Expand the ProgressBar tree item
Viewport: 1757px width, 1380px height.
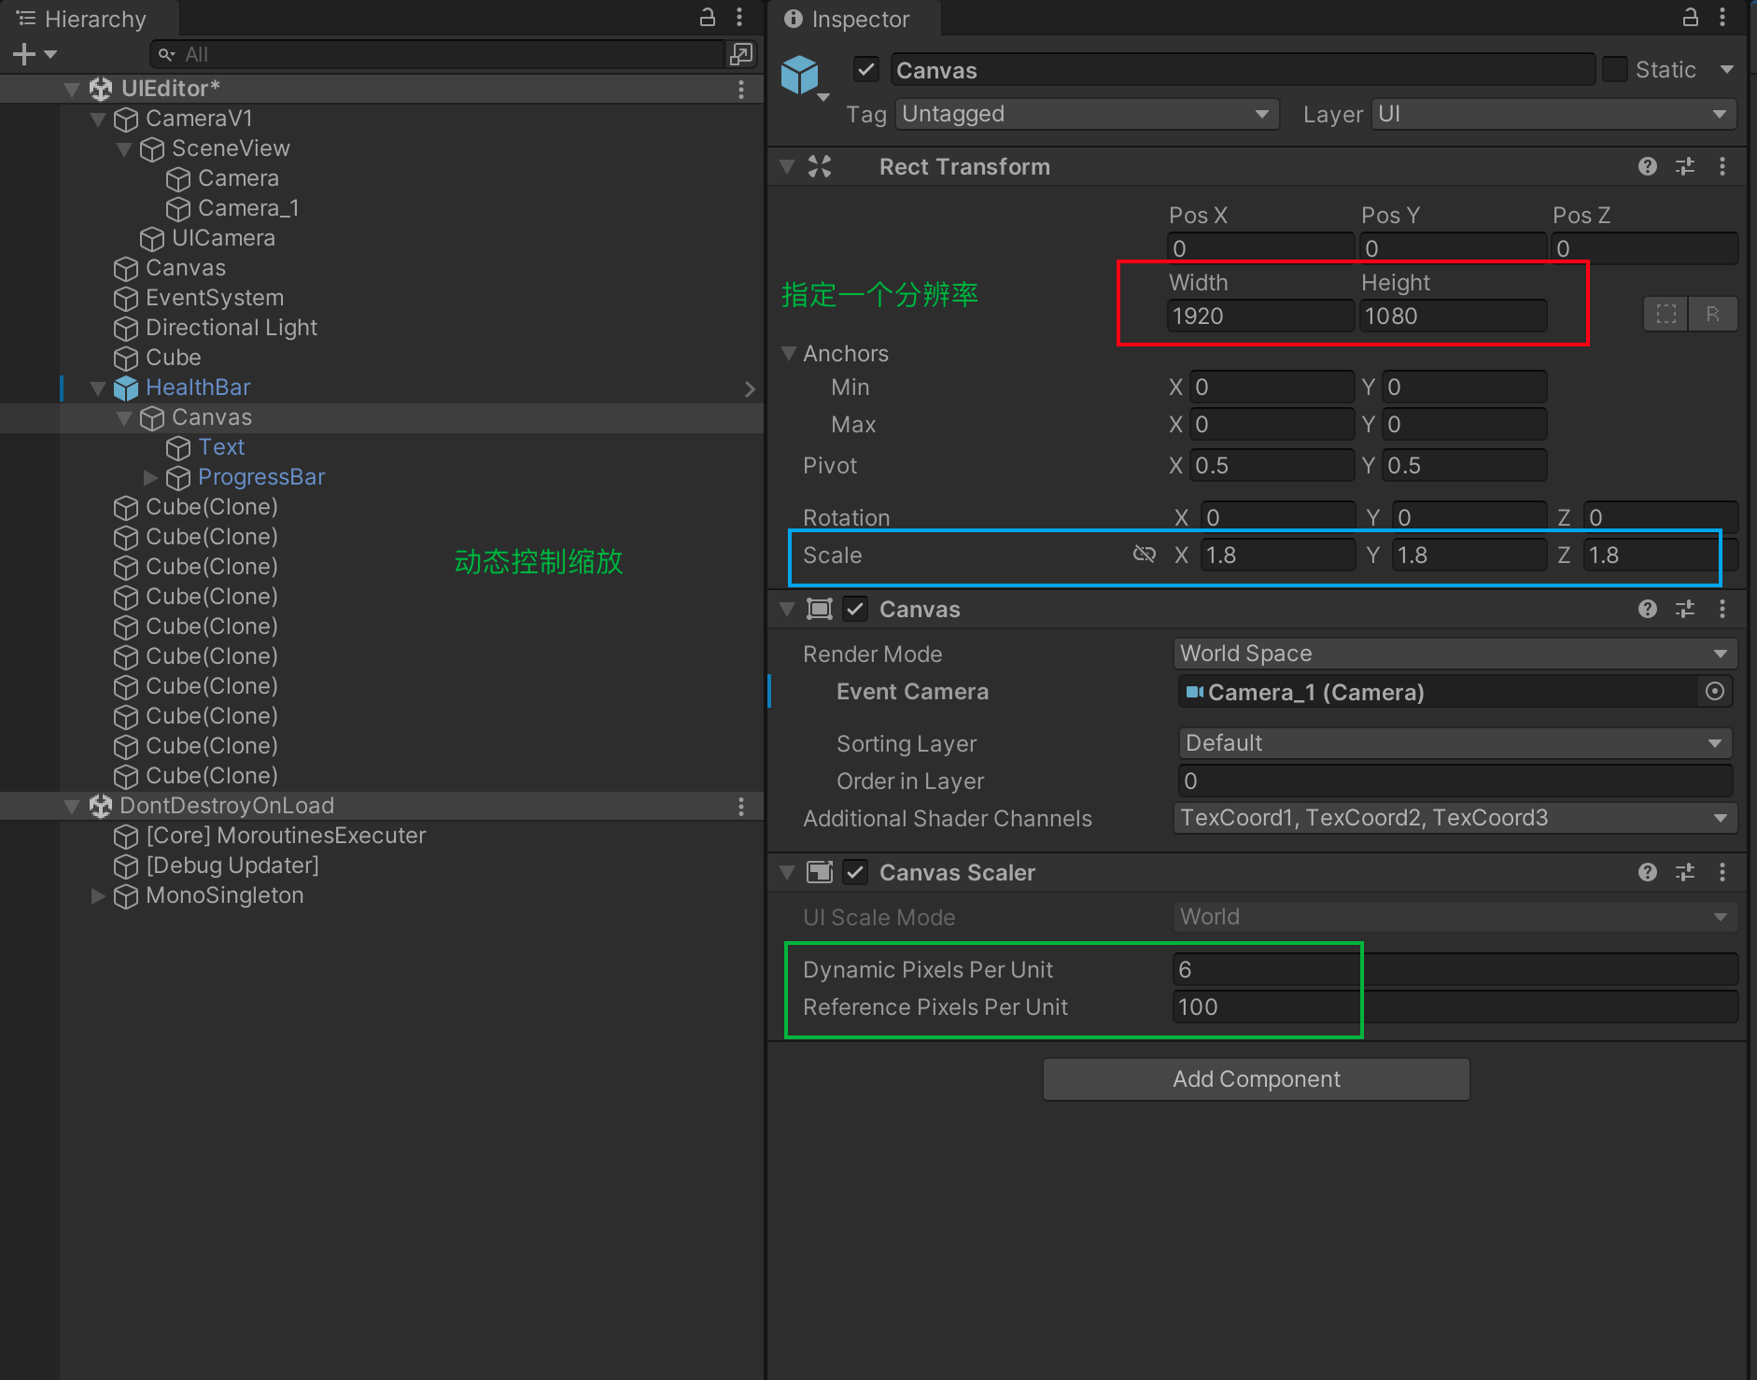(x=150, y=477)
